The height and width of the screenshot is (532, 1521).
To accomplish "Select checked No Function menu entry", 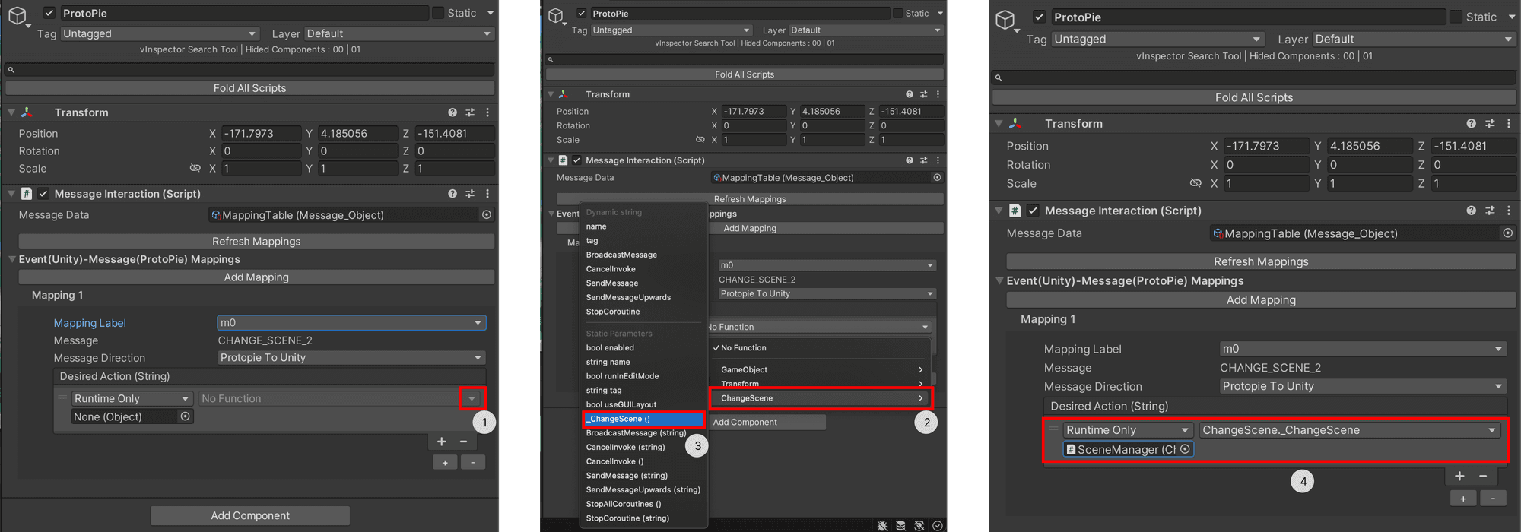I will (x=820, y=348).
